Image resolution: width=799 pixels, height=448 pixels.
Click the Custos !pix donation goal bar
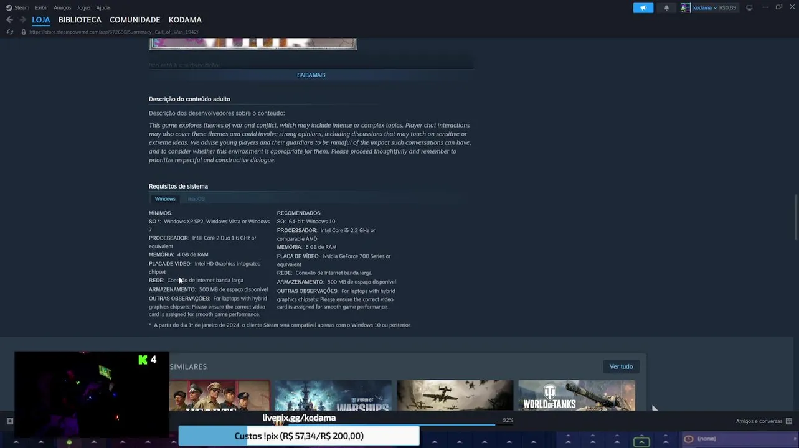[x=299, y=436]
